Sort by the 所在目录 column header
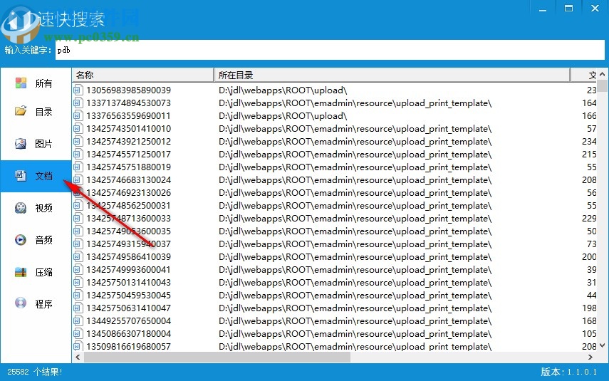Image resolution: width=609 pixels, height=381 pixels. click(x=392, y=75)
